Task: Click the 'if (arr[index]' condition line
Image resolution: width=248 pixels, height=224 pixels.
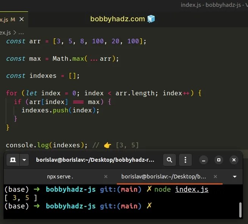Action: click(x=63, y=102)
